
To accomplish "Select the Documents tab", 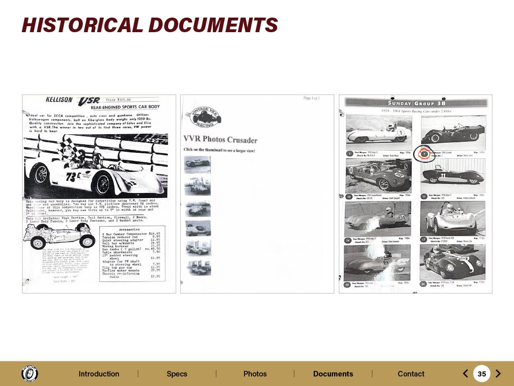I will [x=333, y=374].
